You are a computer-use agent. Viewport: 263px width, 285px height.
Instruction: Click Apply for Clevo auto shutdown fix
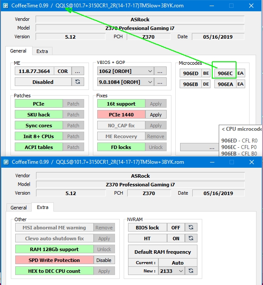point(104,238)
